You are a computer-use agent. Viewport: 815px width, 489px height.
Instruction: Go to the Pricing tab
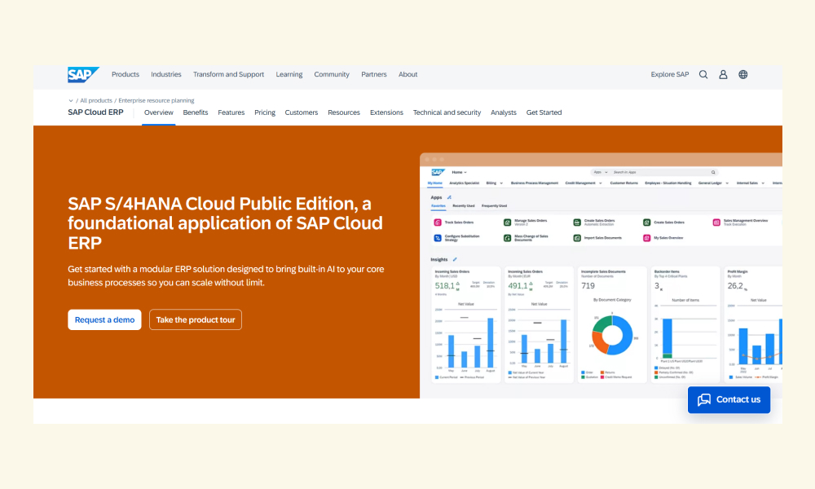tap(265, 112)
